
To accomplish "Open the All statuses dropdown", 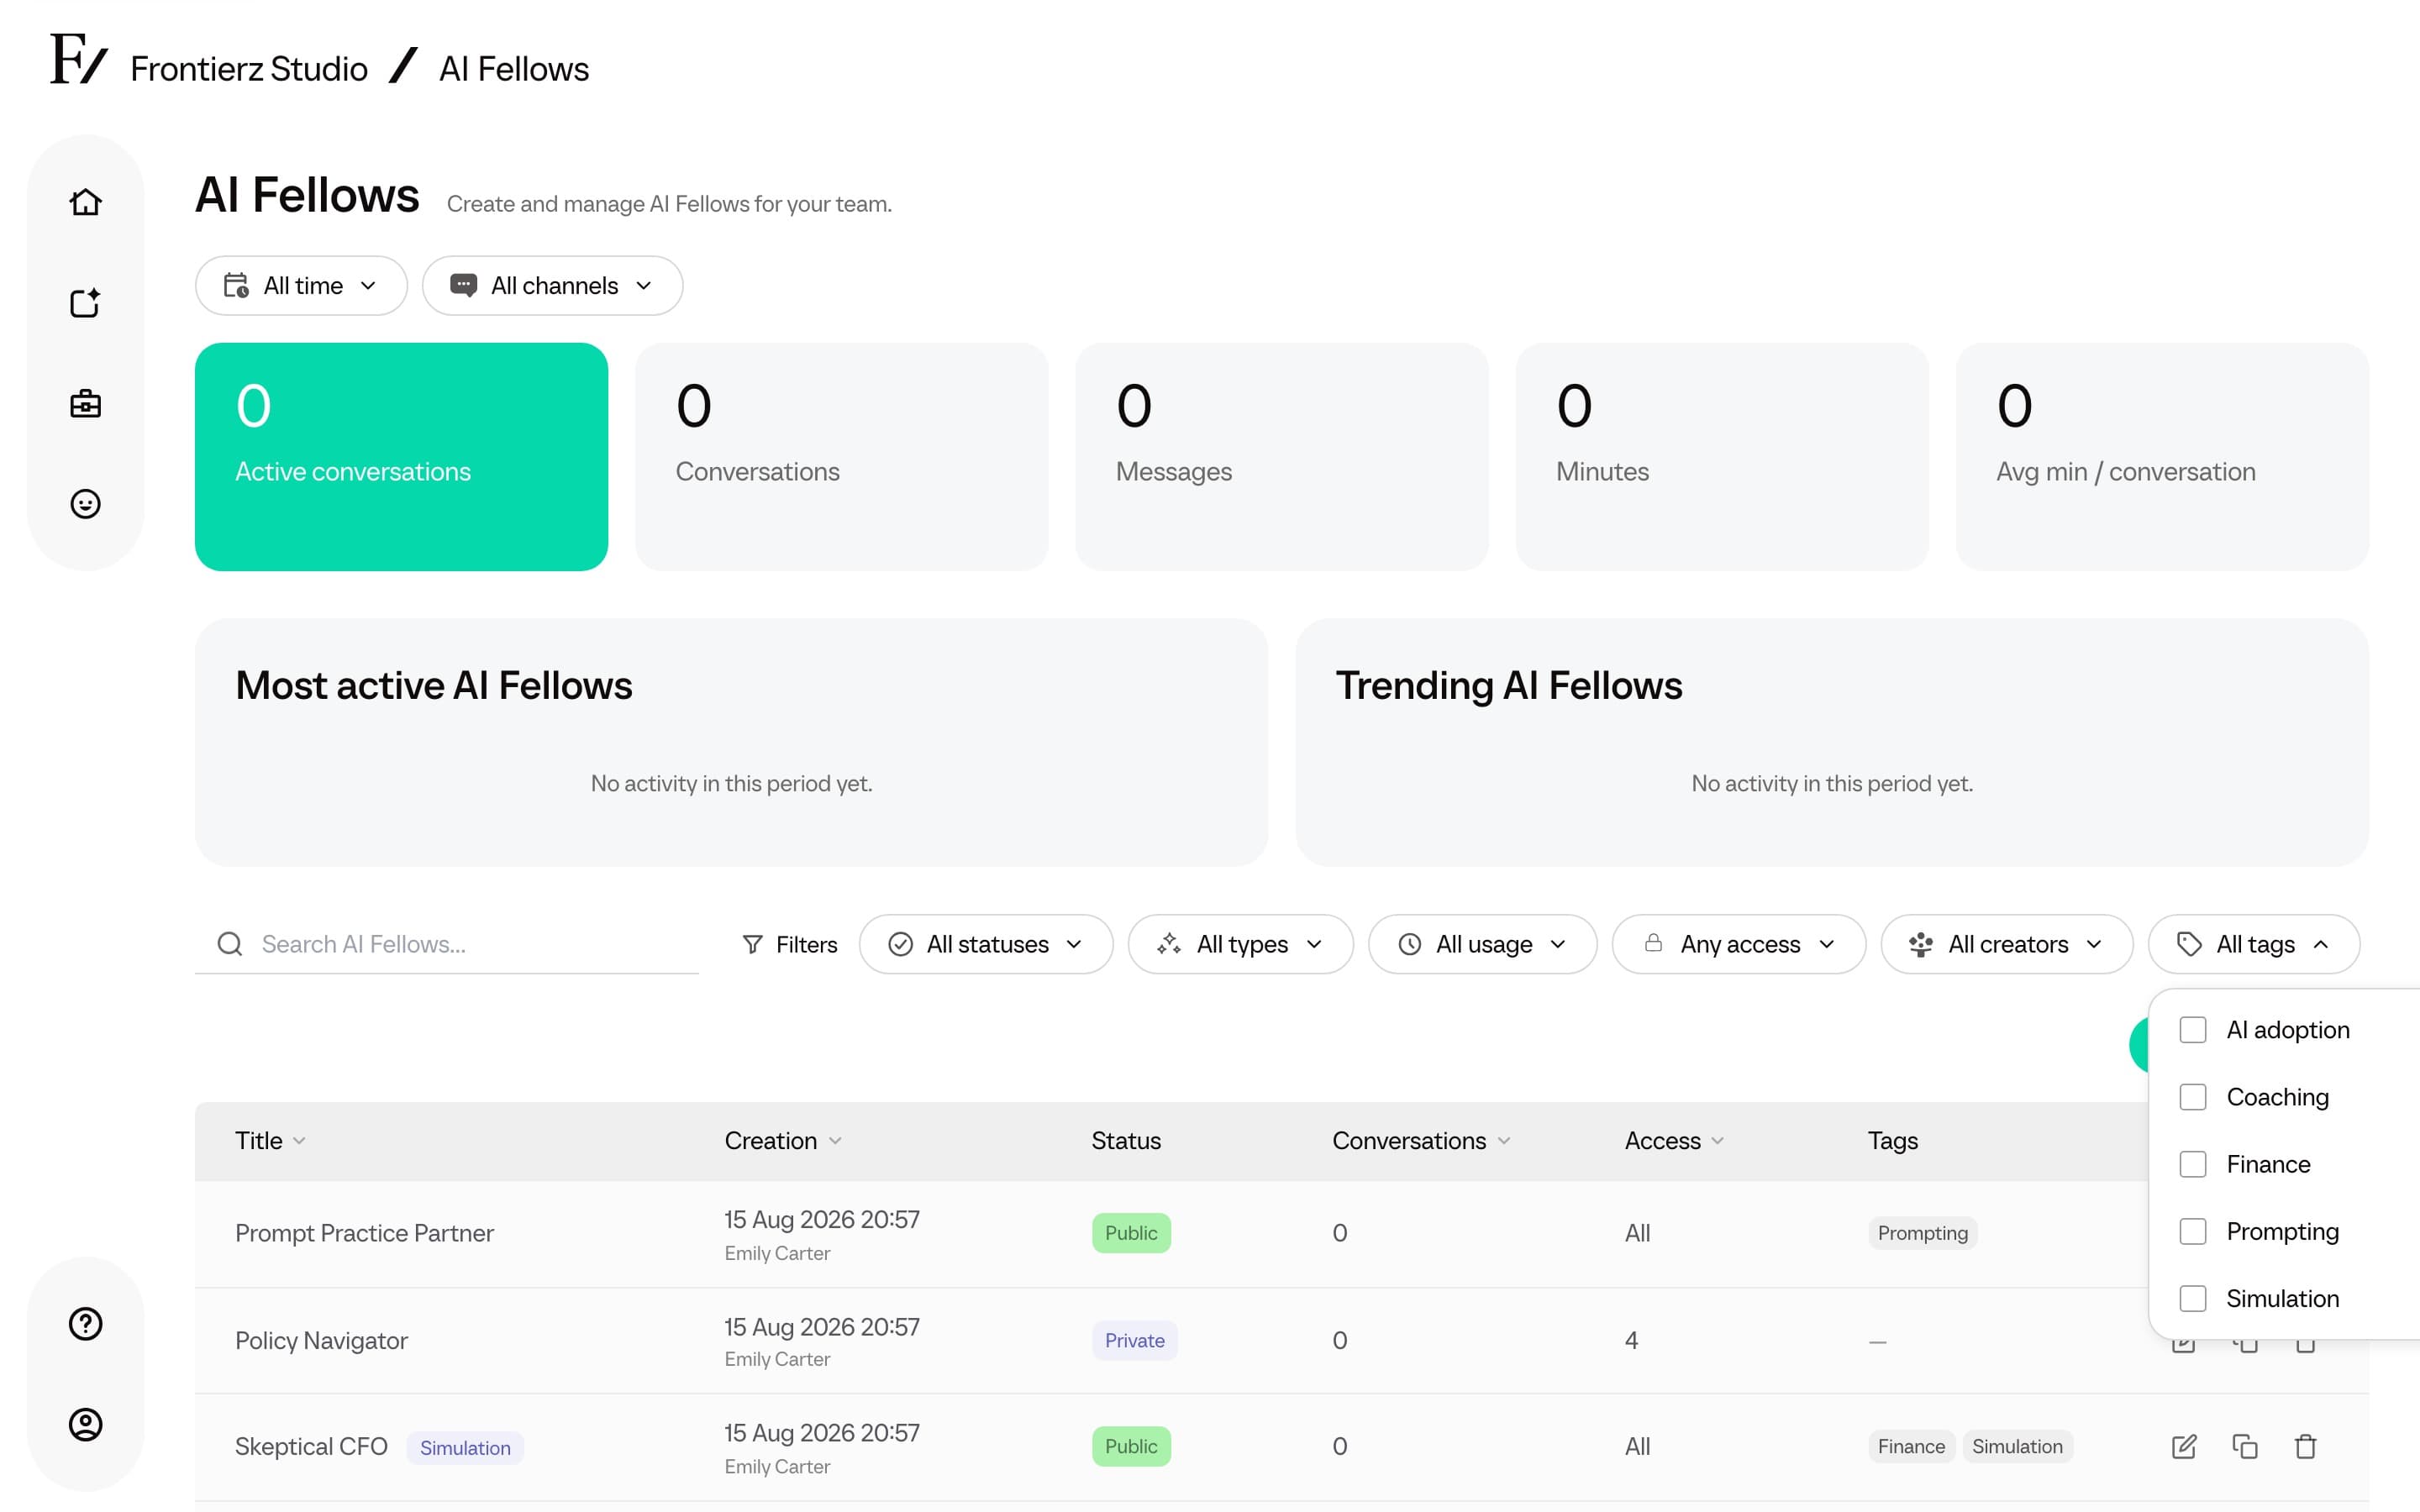I will [x=985, y=944].
